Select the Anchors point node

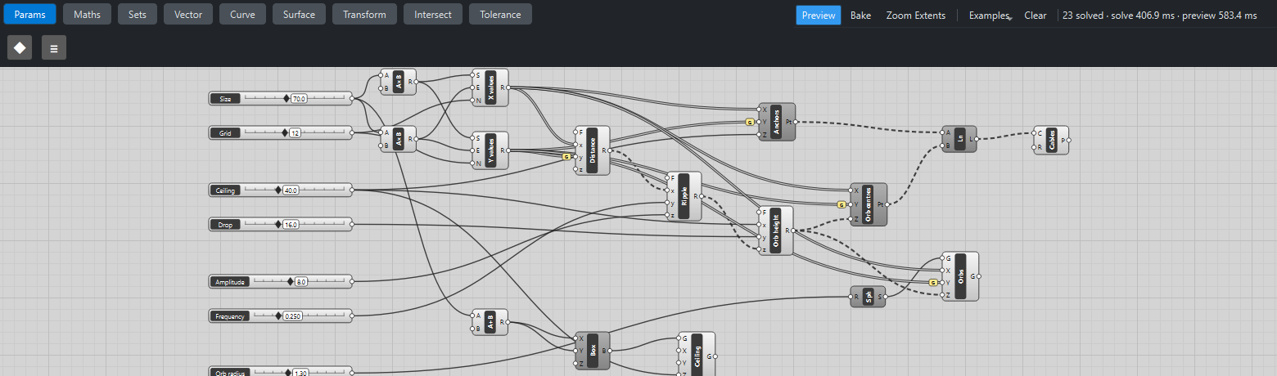(776, 122)
